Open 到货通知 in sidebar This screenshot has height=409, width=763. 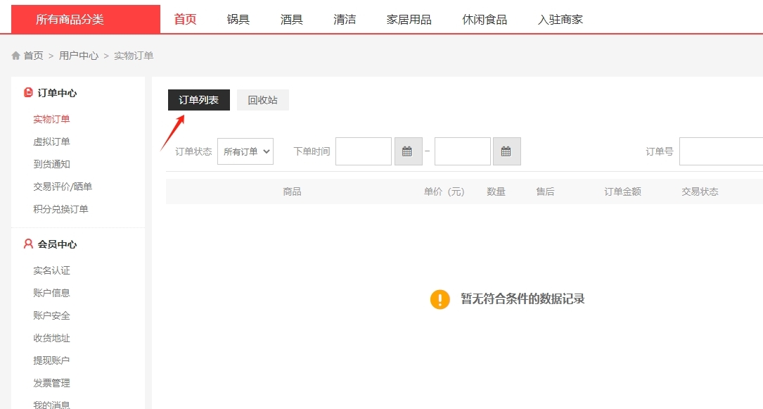[51, 164]
